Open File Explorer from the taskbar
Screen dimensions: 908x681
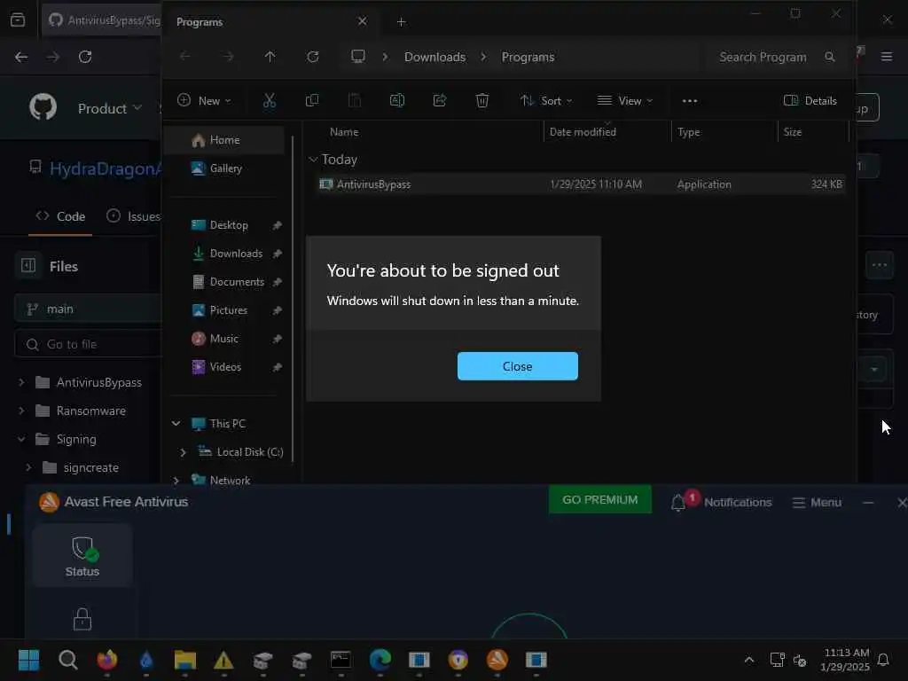pyautogui.click(x=185, y=660)
